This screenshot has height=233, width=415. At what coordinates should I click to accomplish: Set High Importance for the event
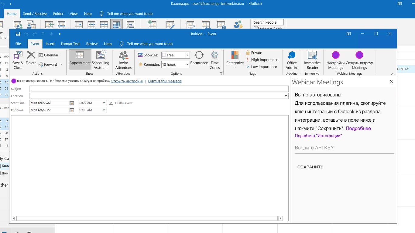point(262,60)
